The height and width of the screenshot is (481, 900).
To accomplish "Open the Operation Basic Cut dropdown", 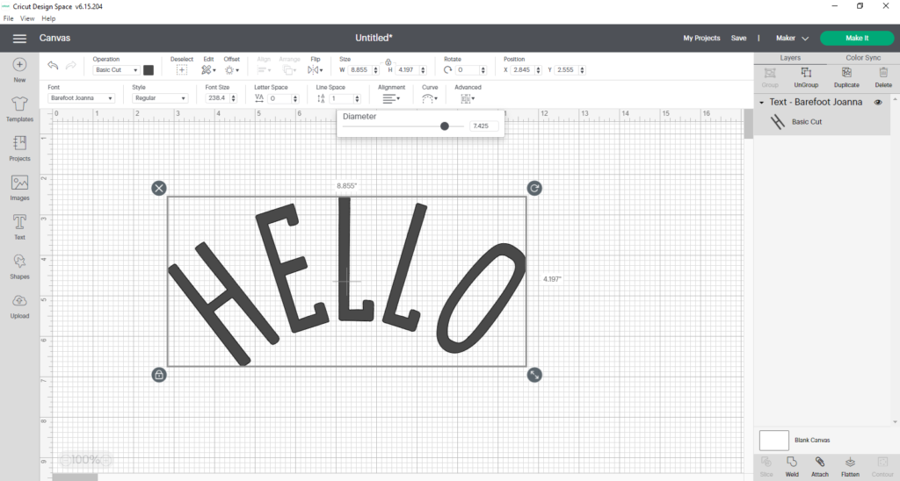I will [116, 70].
